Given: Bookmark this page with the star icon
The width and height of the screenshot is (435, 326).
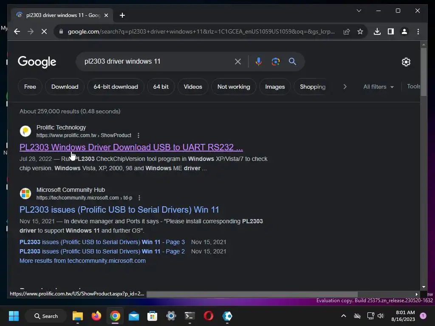Looking at the screenshot, I should pyautogui.click(x=360, y=31).
